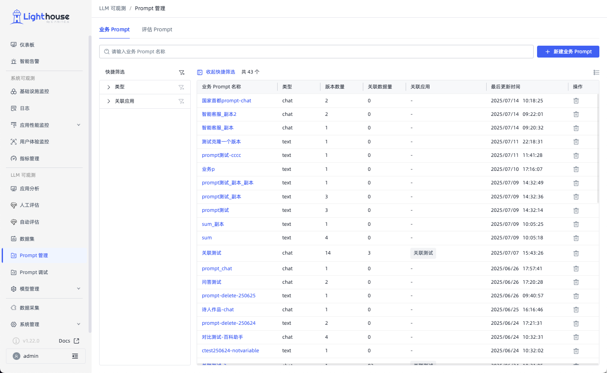Open the prompt-delete-250625 prompt
This screenshot has width=607, height=373.
[x=228, y=296]
